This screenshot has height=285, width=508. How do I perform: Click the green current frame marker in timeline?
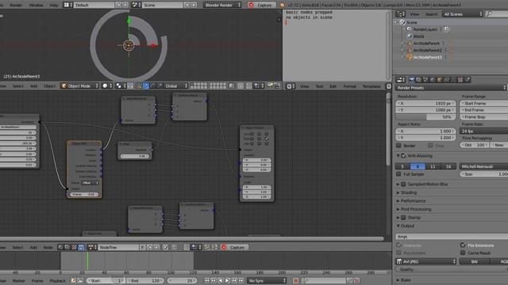pos(87,261)
